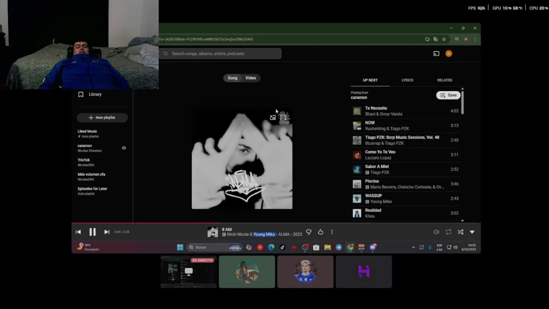Open the RELATED tab
This screenshot has width=549, height=309.
[x=445, y=80]
